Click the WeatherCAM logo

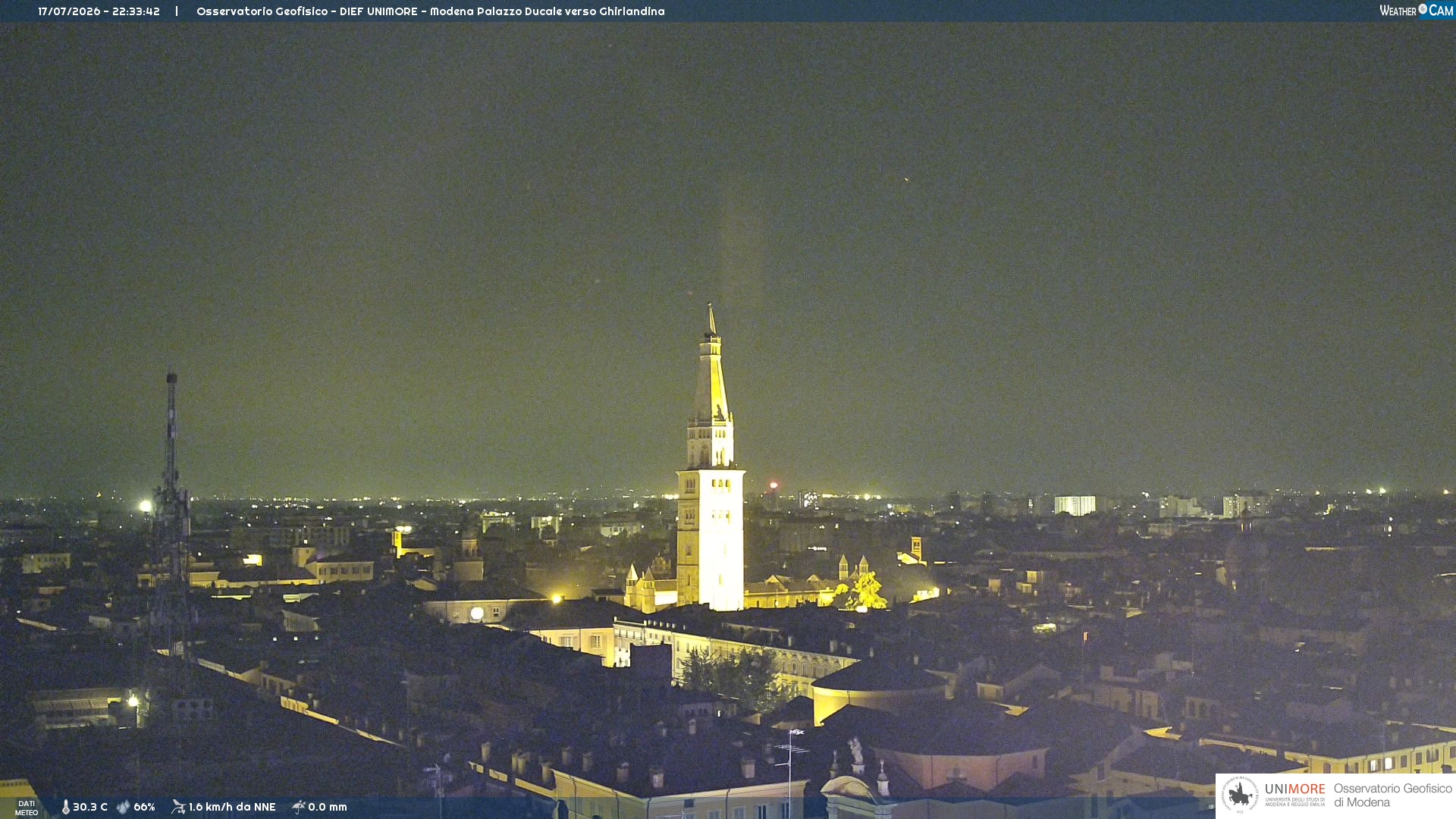pyautogui.click(x=1416, y=11)
